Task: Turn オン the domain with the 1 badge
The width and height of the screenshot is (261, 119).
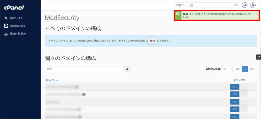Action: tap(235, 94)
